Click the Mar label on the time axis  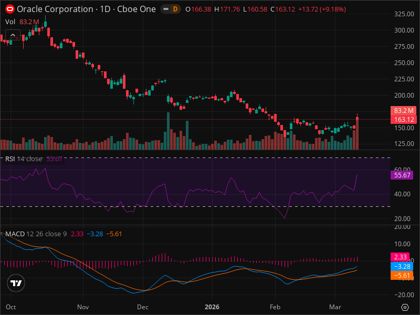tap(335, 307)
